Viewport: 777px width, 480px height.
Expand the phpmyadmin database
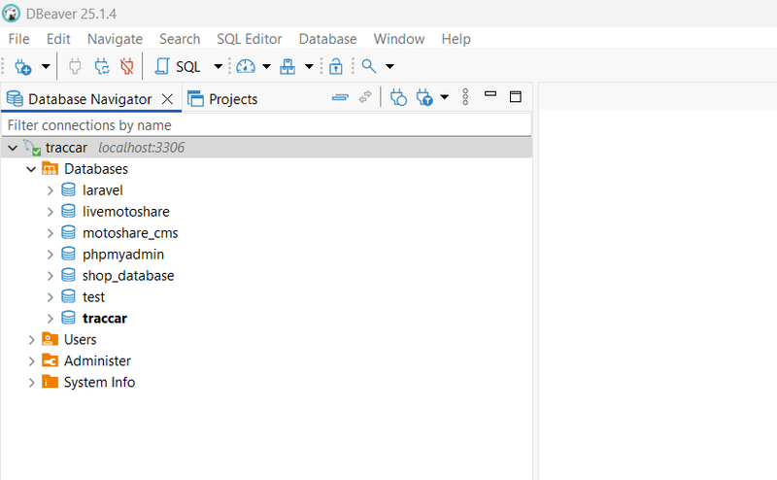(51, 255)
